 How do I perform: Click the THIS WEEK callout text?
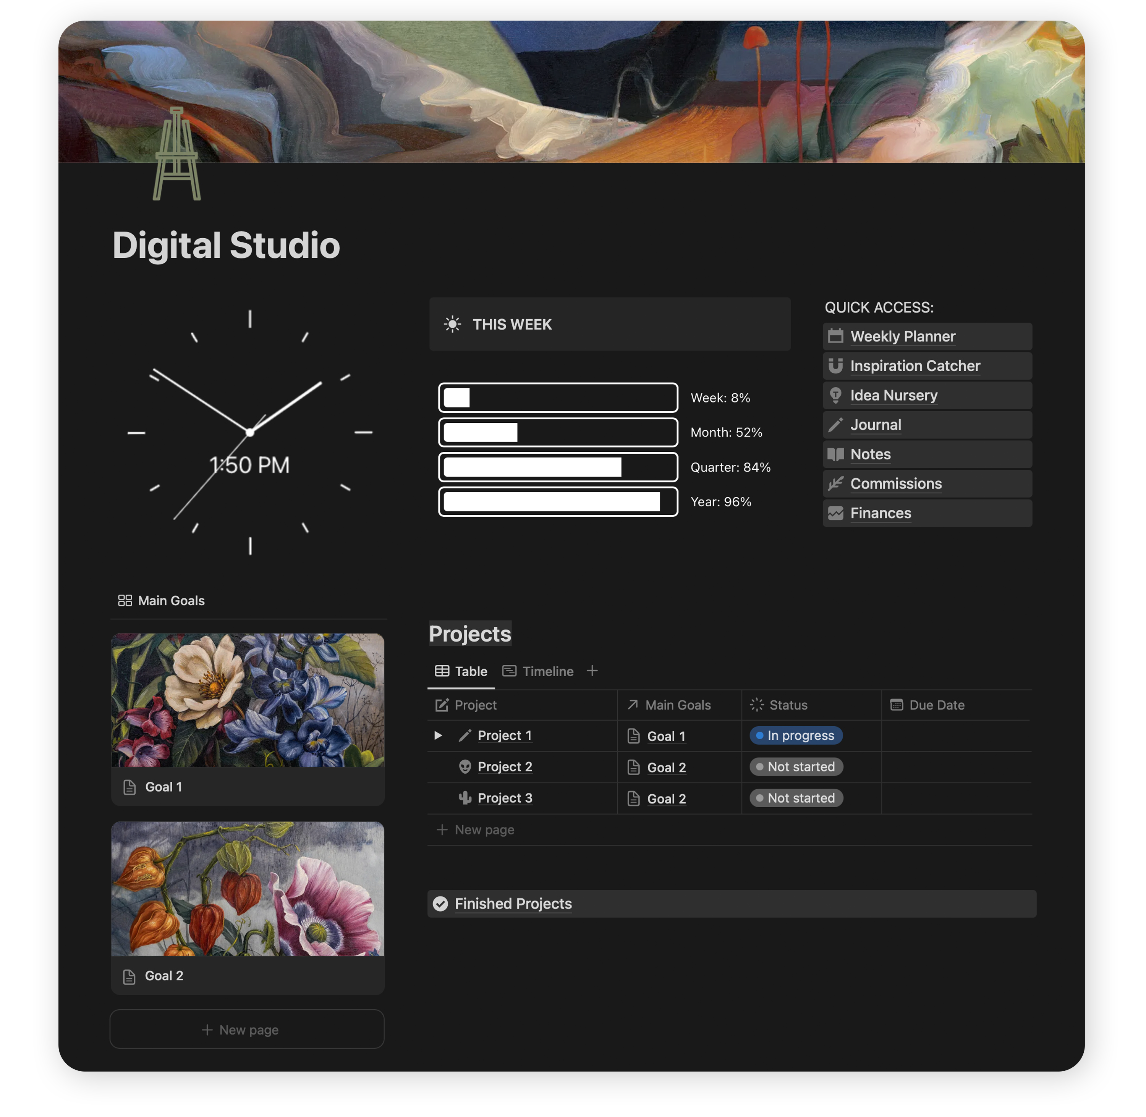(511, 325)
